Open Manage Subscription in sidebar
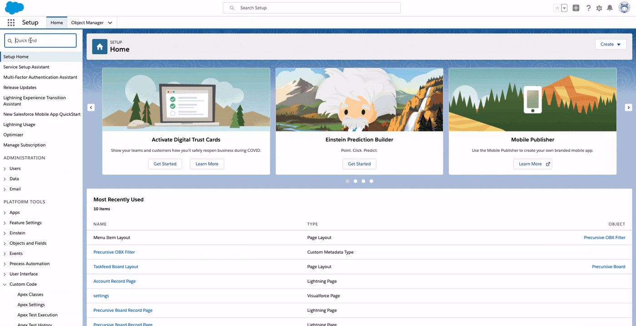 pos(25,145)
